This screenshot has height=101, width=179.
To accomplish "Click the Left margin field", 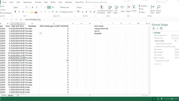I will coord(177,49).
